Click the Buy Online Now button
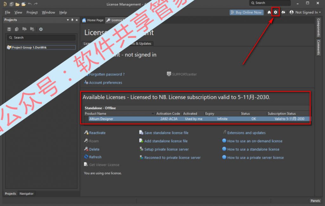325x206 pixels. (x=247, y=12)
